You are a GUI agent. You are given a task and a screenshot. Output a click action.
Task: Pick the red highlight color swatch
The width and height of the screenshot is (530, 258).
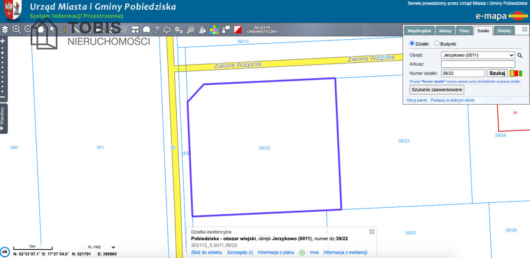pyautogui.click(x=516, y=73)
